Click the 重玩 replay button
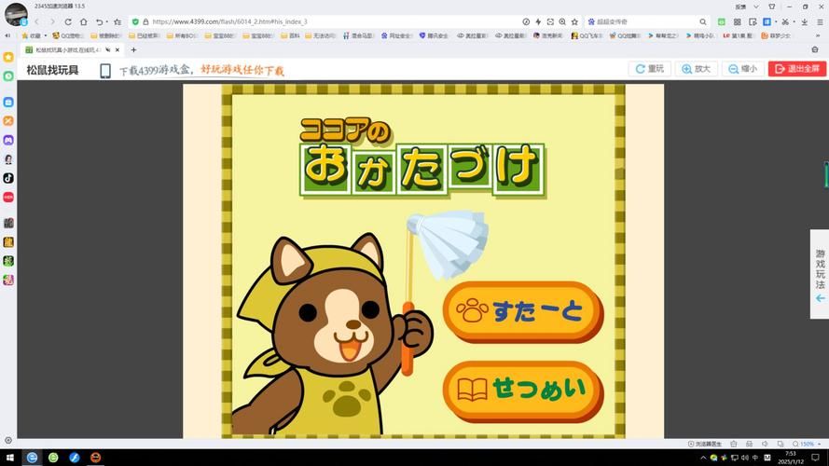 coord(650,69)
